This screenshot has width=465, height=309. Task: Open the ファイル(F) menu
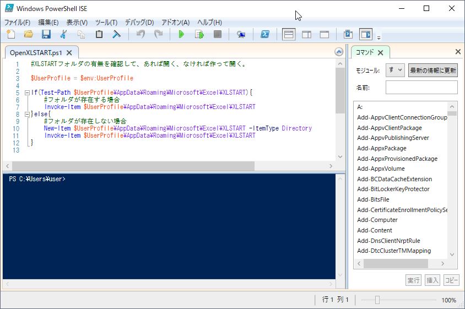(x=17, y=22)
